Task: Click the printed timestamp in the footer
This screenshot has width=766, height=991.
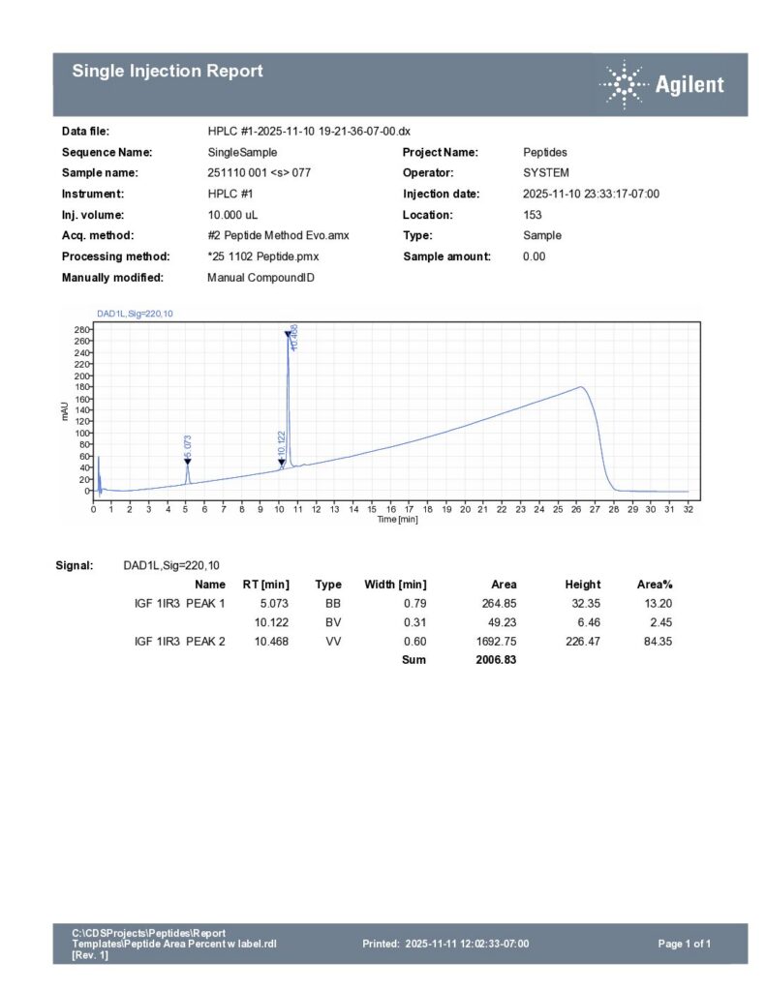Action: pyautogui.click(x=445, y=945)
